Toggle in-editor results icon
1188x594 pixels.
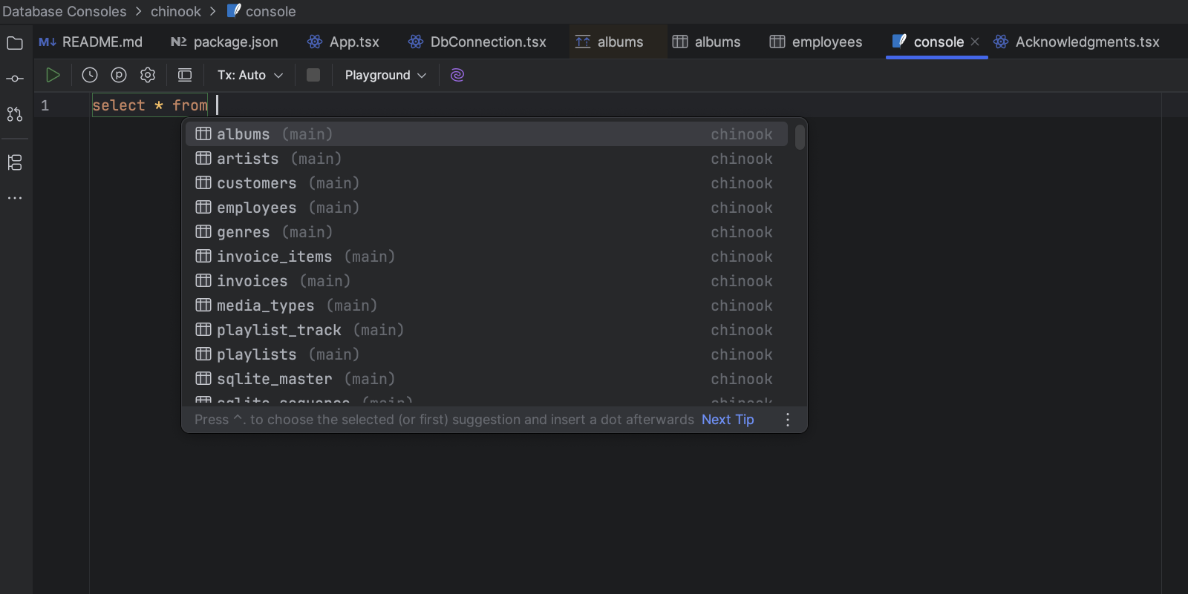point(185,75)
